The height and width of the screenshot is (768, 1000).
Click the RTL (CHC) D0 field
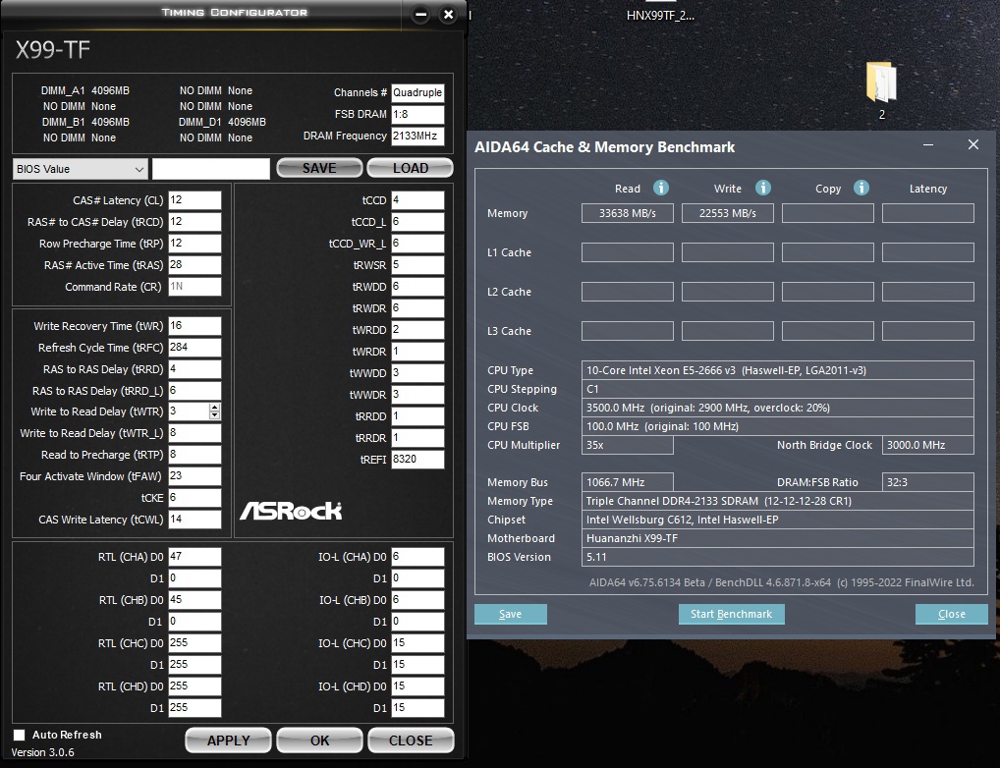[194, 643]
